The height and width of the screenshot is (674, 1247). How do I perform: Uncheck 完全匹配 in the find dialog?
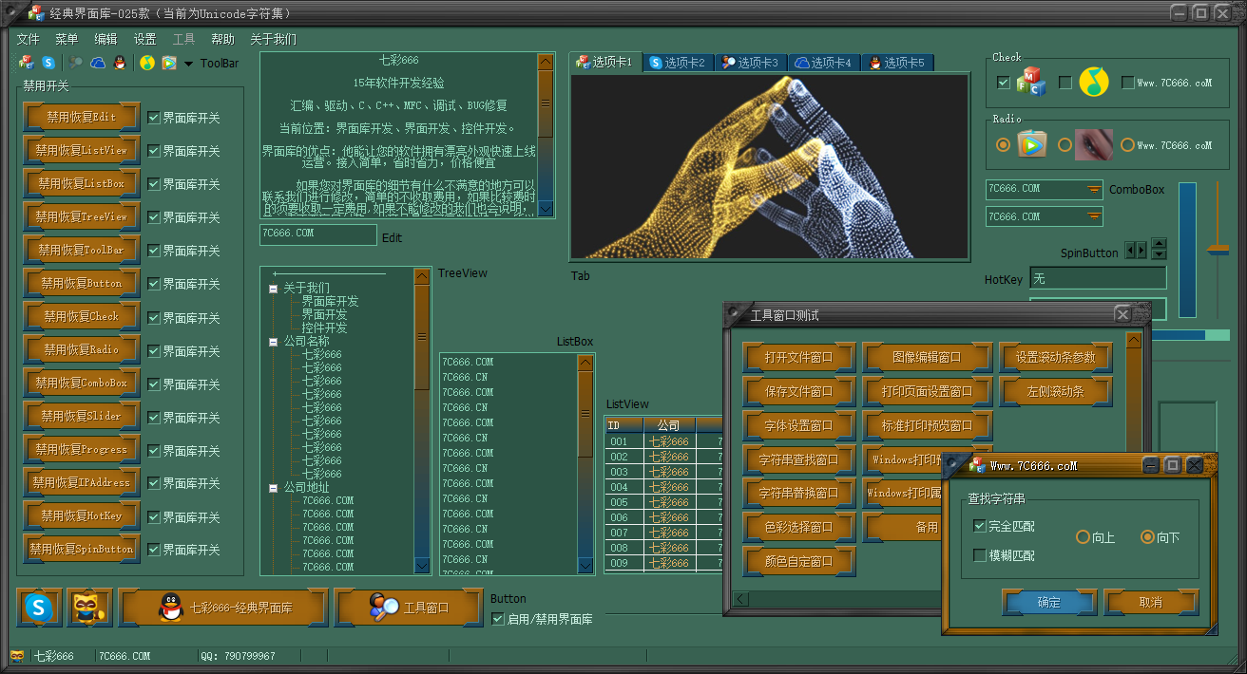pos(980,526)
